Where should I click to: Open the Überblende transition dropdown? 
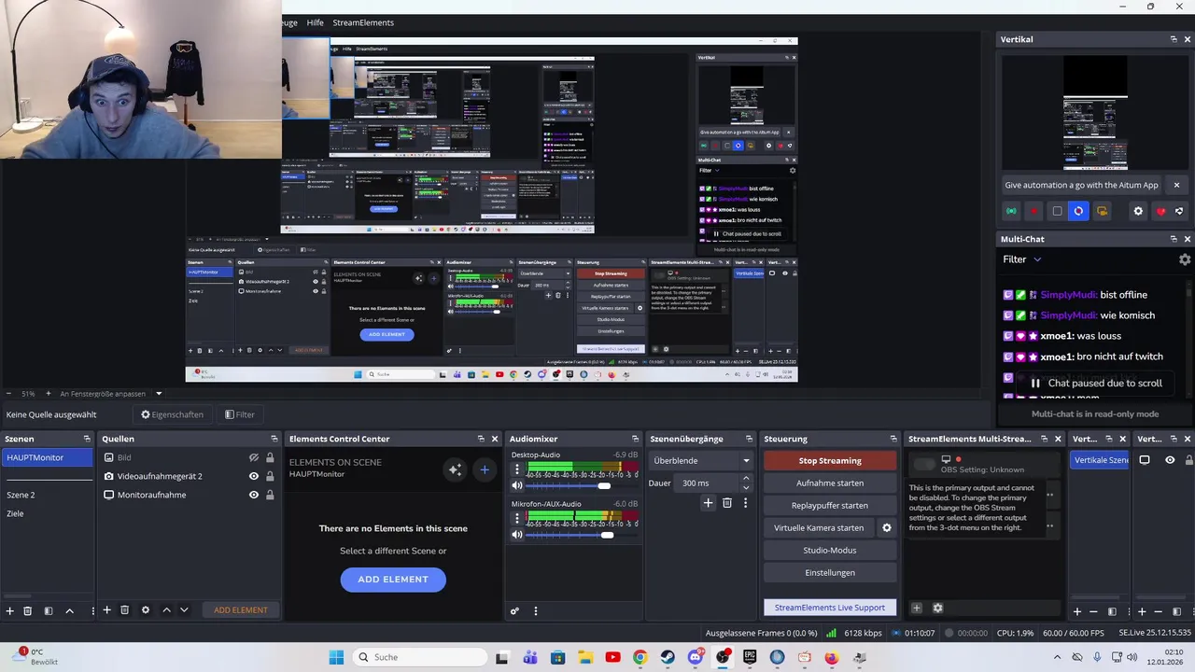point(701,460)
